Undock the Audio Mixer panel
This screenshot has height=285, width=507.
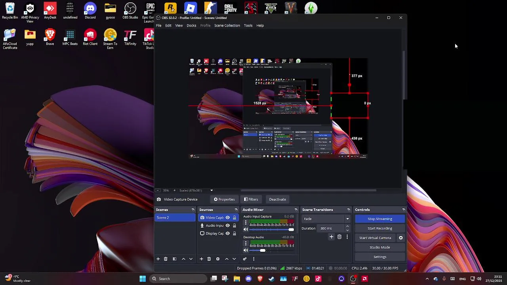tap(295, 210)
